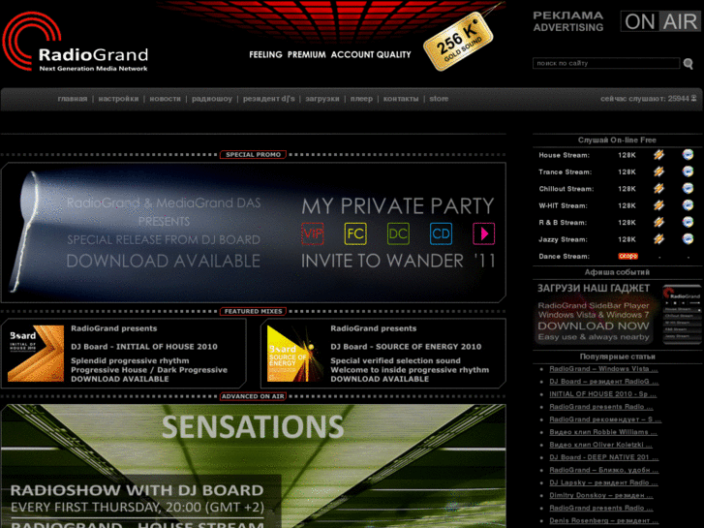Open Trance Stream in Winamp
The height and width of the screenshot is (528, 704).
(658, 171)
